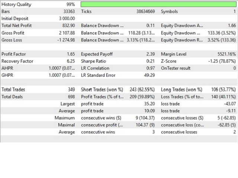Select Loss Trades value 140 (40.11%)
Viewport: 238px width, 178px height.
pyautogui.click(x=223, y=97)
